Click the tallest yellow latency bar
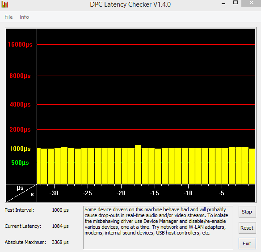The image size is (261, 252). [x=138, y=164]
